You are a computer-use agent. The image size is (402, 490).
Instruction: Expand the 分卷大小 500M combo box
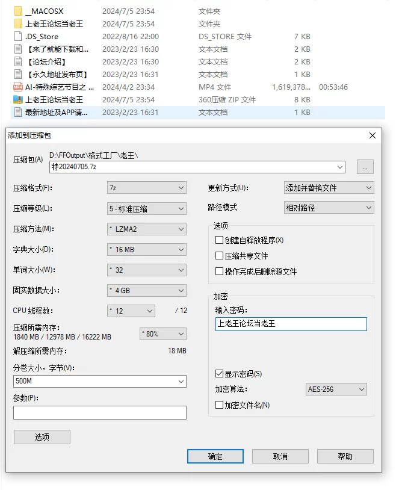point(181,382)
